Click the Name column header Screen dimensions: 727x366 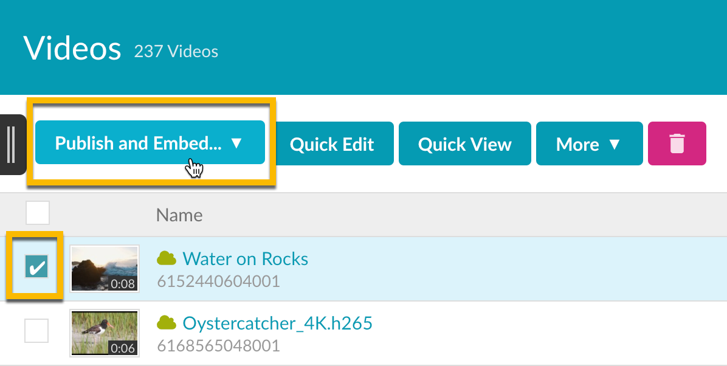(179, 215)
